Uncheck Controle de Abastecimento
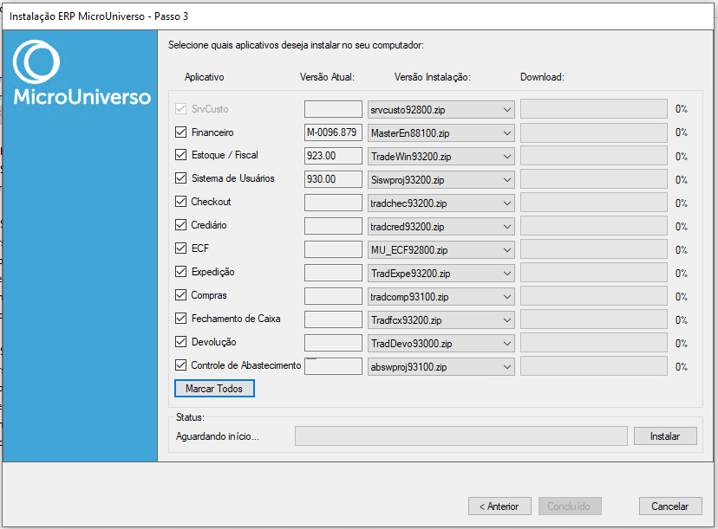 (181, 364)
